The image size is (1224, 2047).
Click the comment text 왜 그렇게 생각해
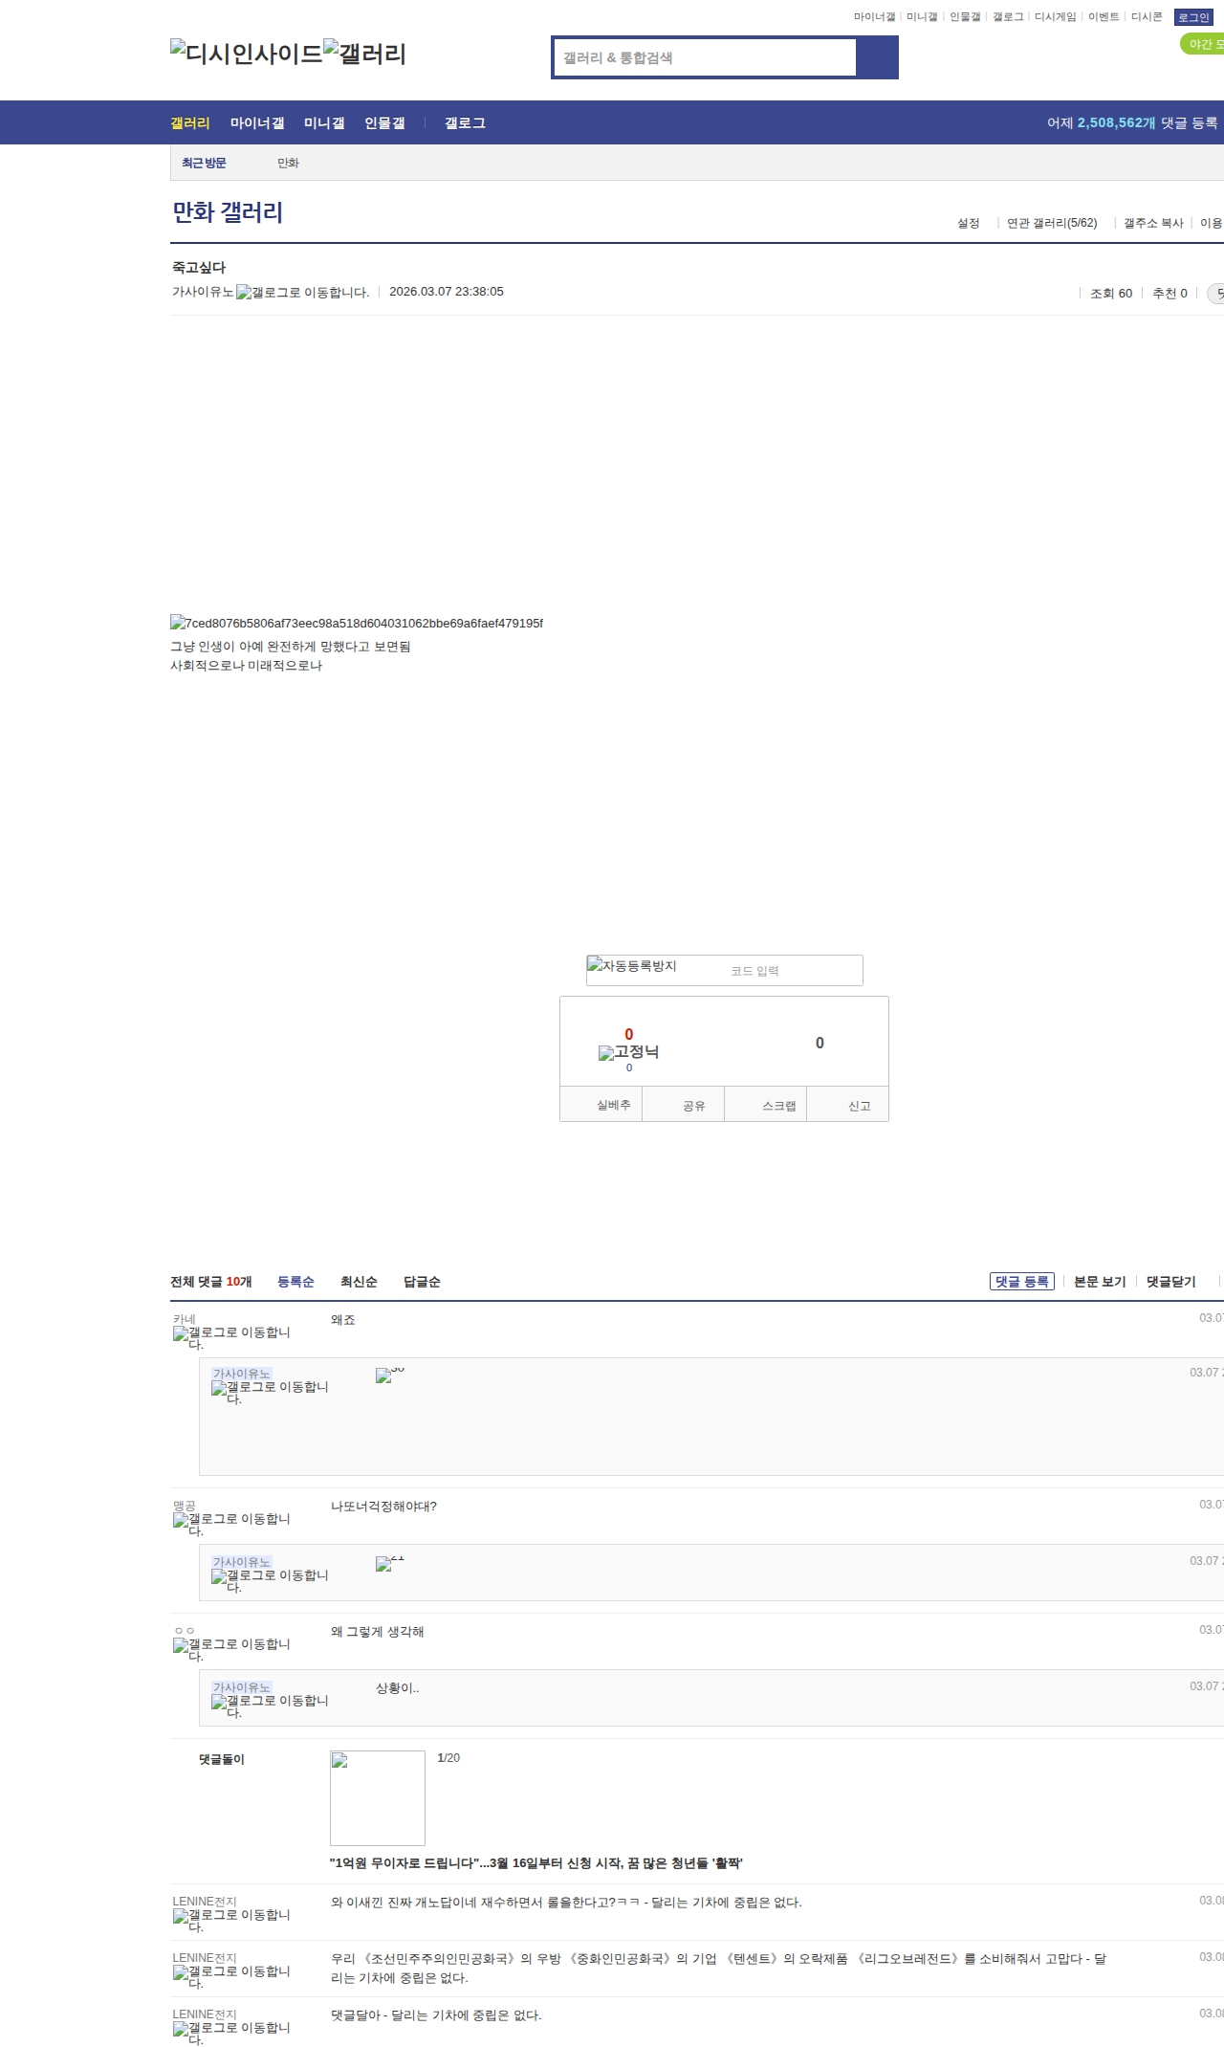point(378,1632)
